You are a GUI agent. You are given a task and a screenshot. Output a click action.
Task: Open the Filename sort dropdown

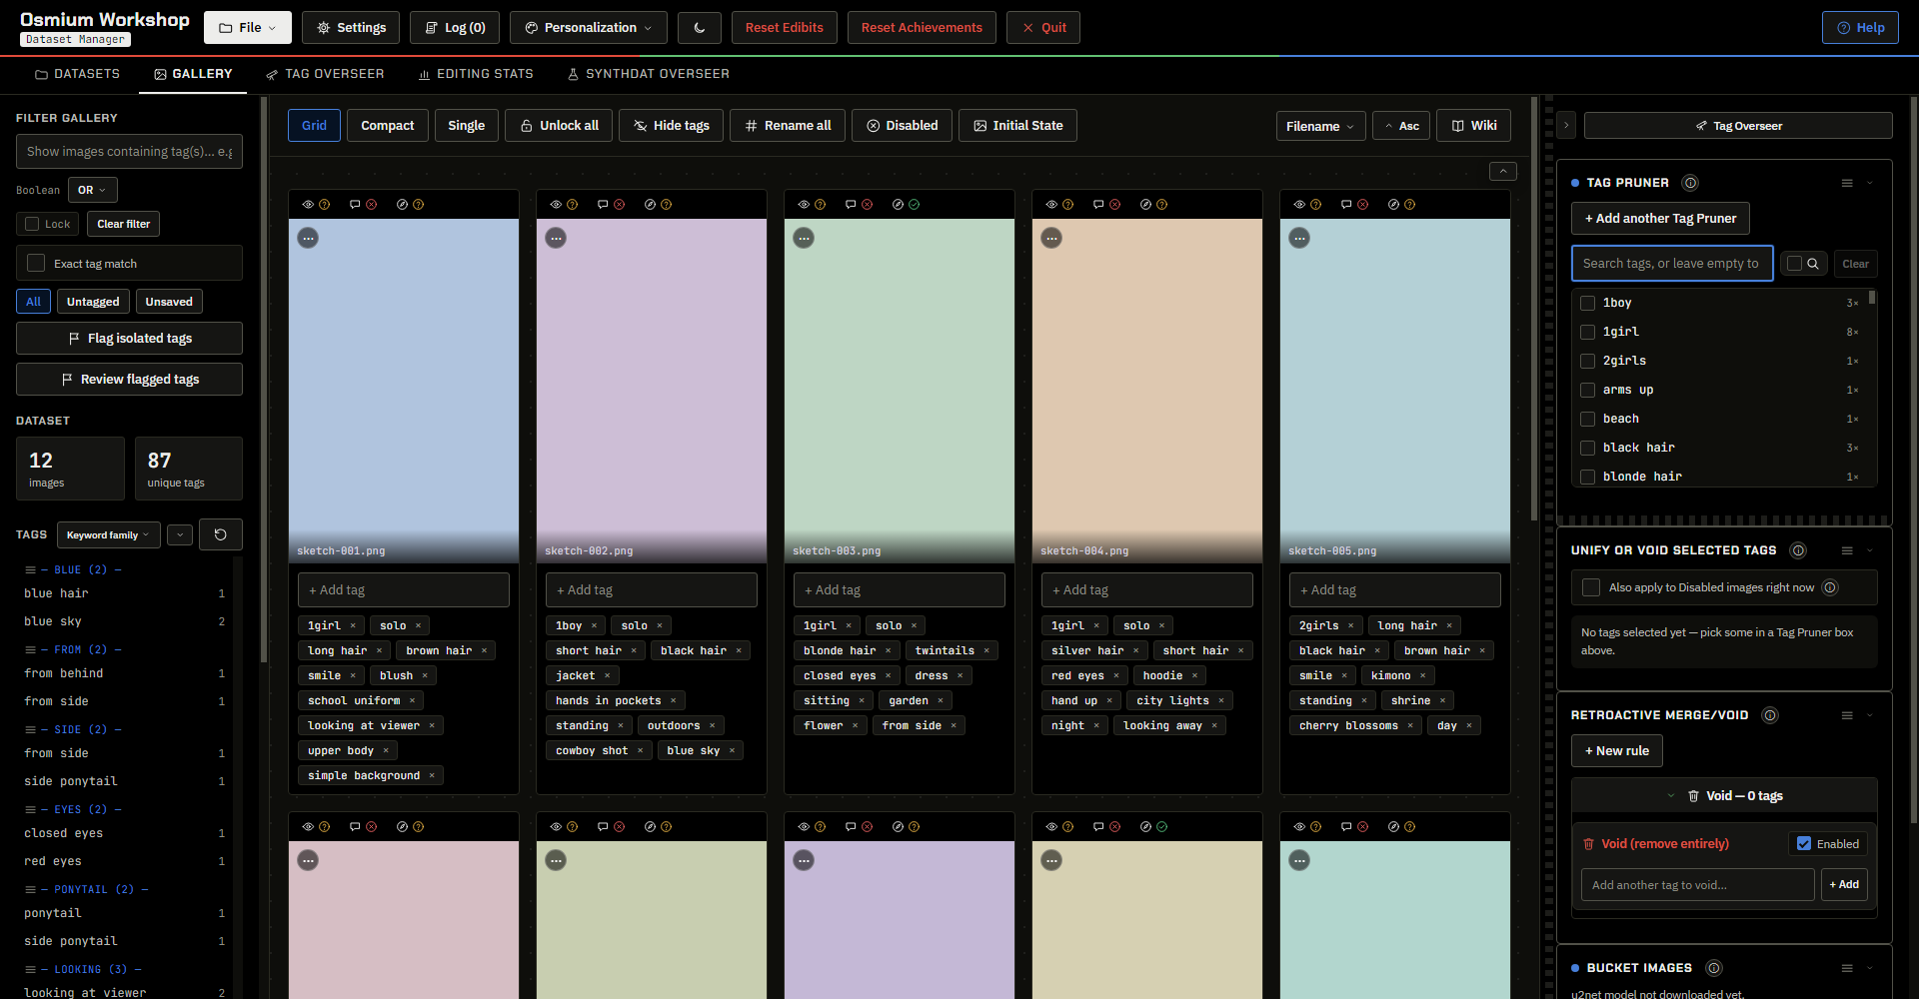pos(1320,126)
